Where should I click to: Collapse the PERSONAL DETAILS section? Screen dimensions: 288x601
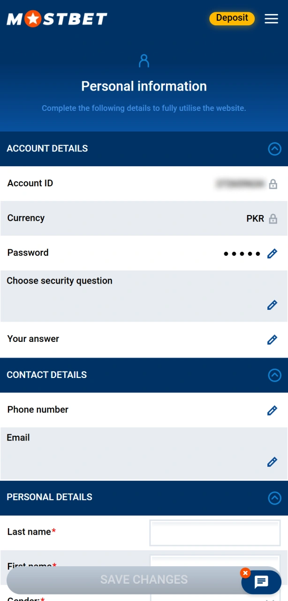(274, 498)
